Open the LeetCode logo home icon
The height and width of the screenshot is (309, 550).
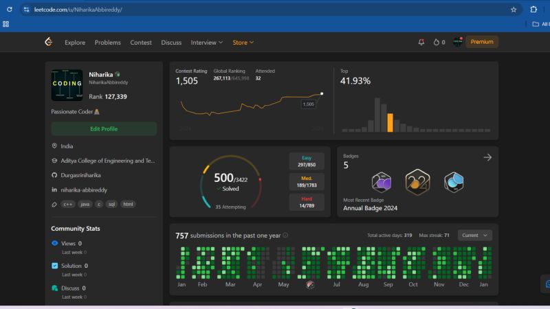[49, 42]
